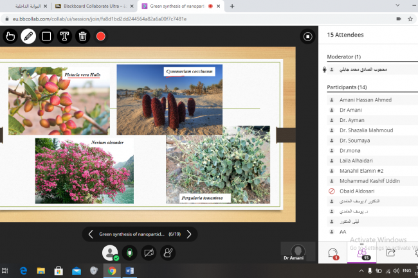Go to previous slide arrow

pyautogui.click(x=91, y=234)
